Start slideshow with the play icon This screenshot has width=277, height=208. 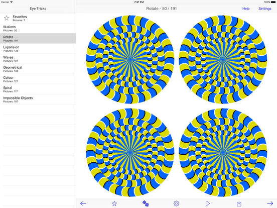tap(208, 203)
